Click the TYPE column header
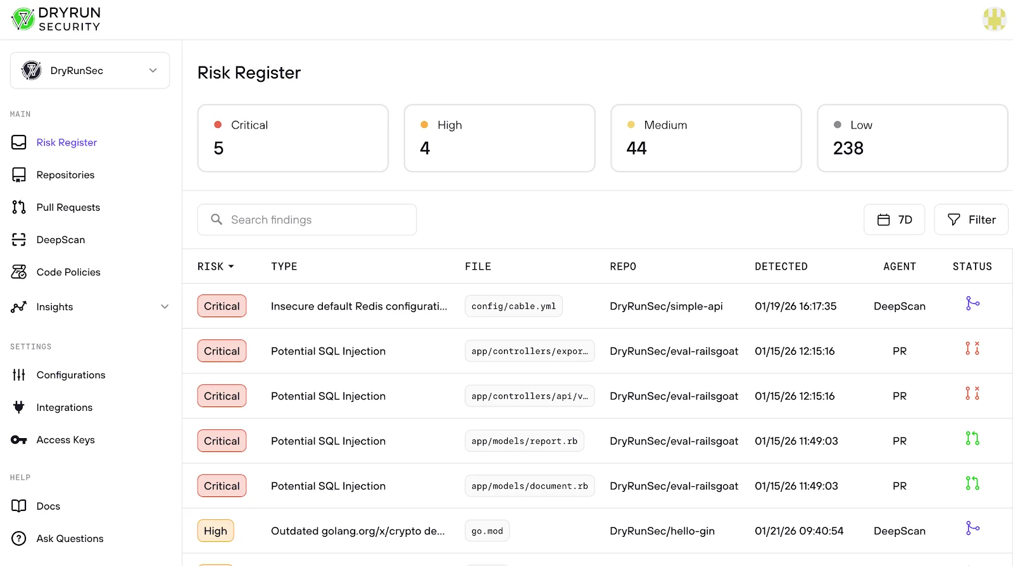The width and height of the screenshot is (1013, 566). pos(284,267)
